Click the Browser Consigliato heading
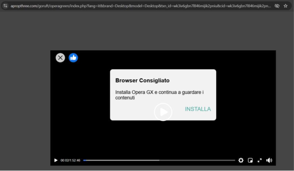The width and height of the screenshot is (294, 171). tap(142, 80)
